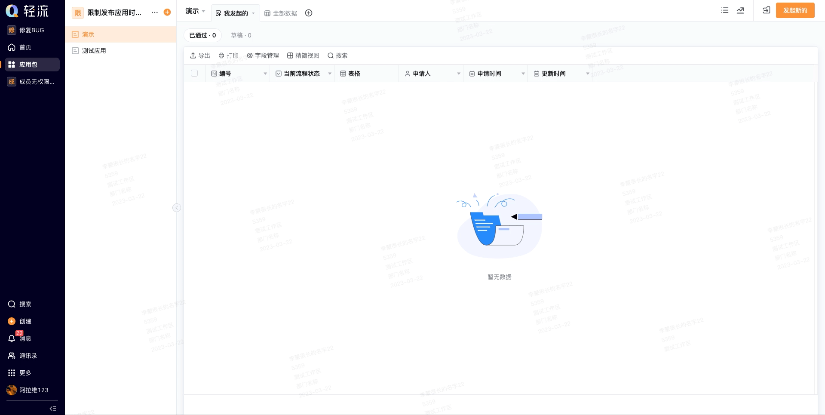Viewport: 825px width, 415px height.
Task: Click the 编号 column header label
Action: pos(225,74)
